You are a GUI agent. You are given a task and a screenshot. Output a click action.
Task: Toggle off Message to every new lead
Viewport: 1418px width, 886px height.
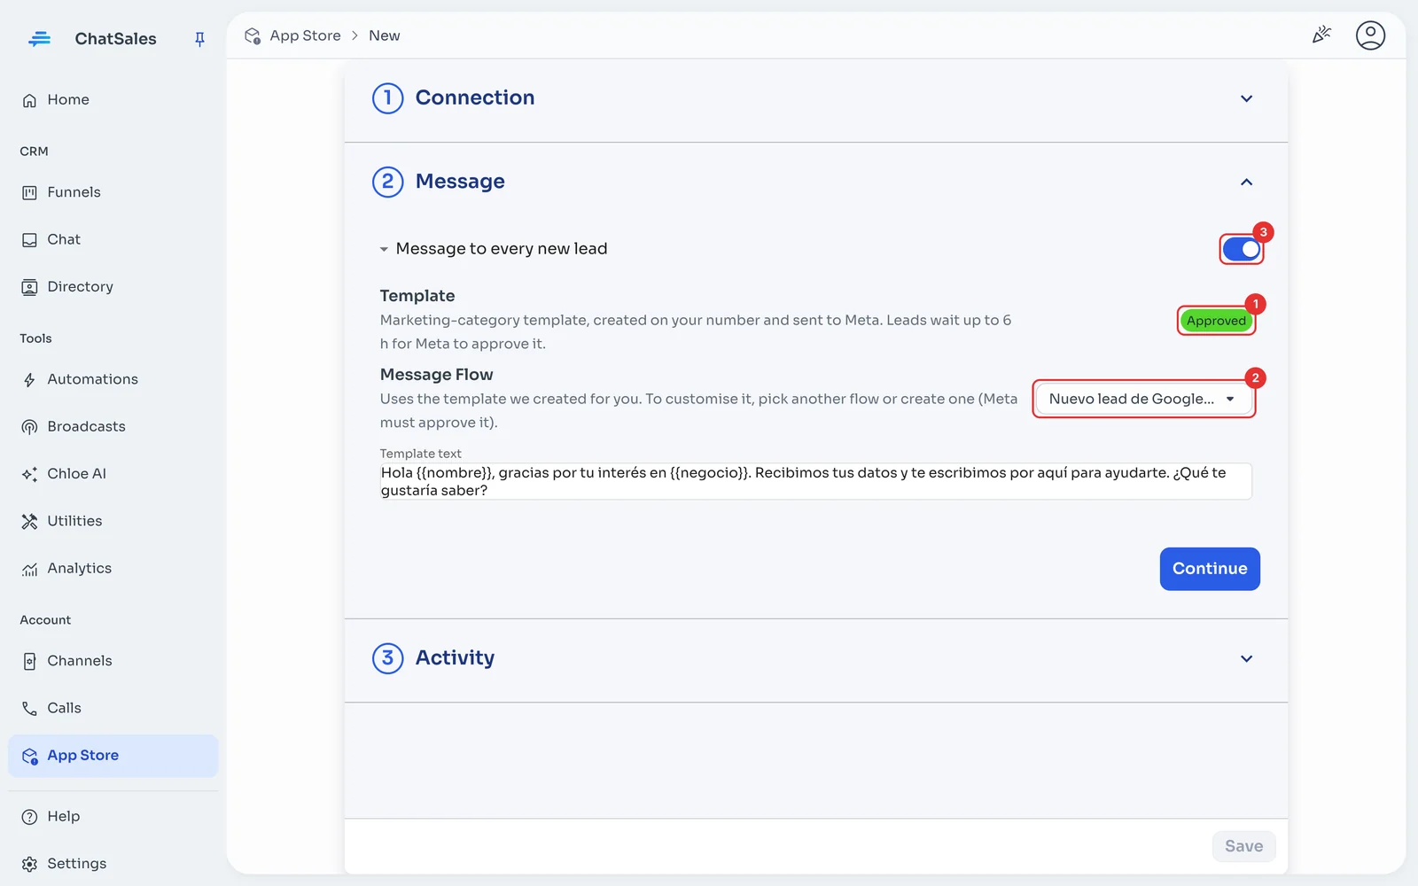click(1242, 250)
